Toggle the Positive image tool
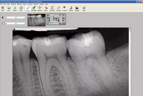Viewport: 143px width, 96px height. coord(65,9)
